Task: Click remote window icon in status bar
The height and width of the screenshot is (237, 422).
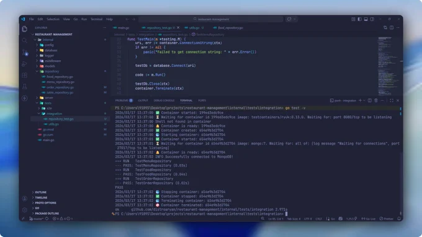Action: (23, 218)
